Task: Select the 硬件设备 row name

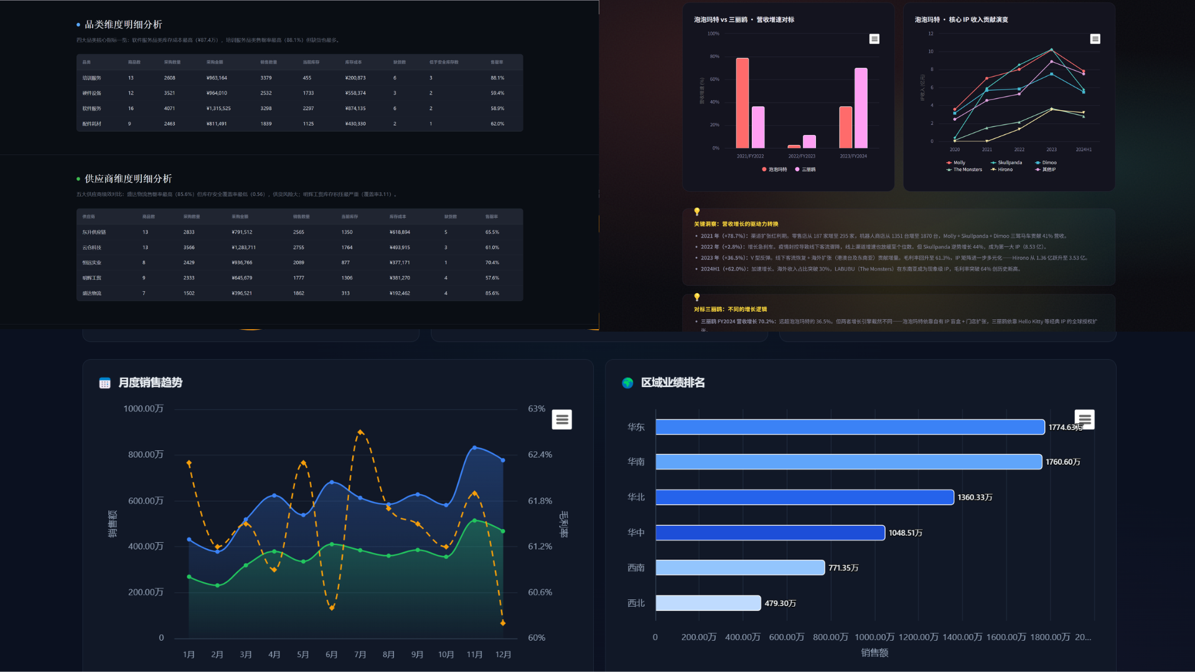Action: pos(91,93)
